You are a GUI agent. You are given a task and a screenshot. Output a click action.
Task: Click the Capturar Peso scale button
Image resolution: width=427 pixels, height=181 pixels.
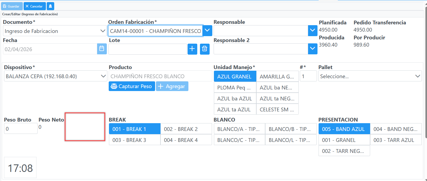coord(132,86)
